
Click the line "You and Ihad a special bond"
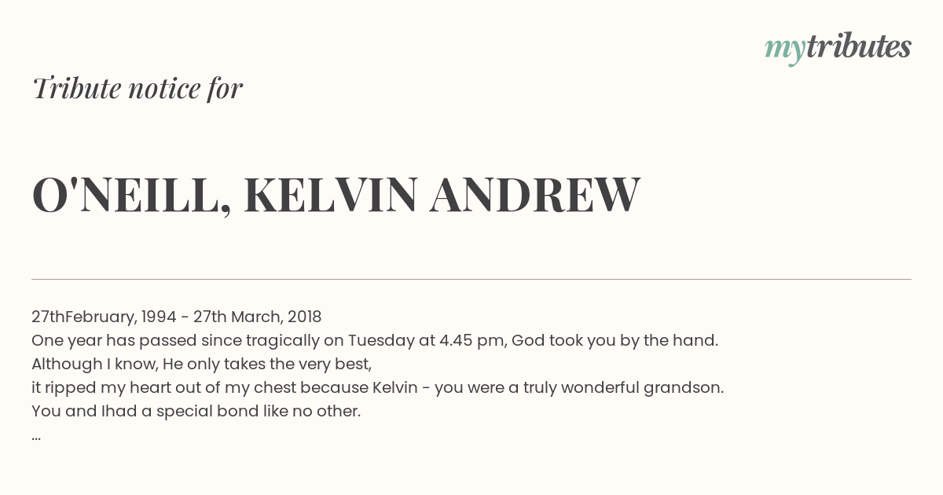point(196,412)
